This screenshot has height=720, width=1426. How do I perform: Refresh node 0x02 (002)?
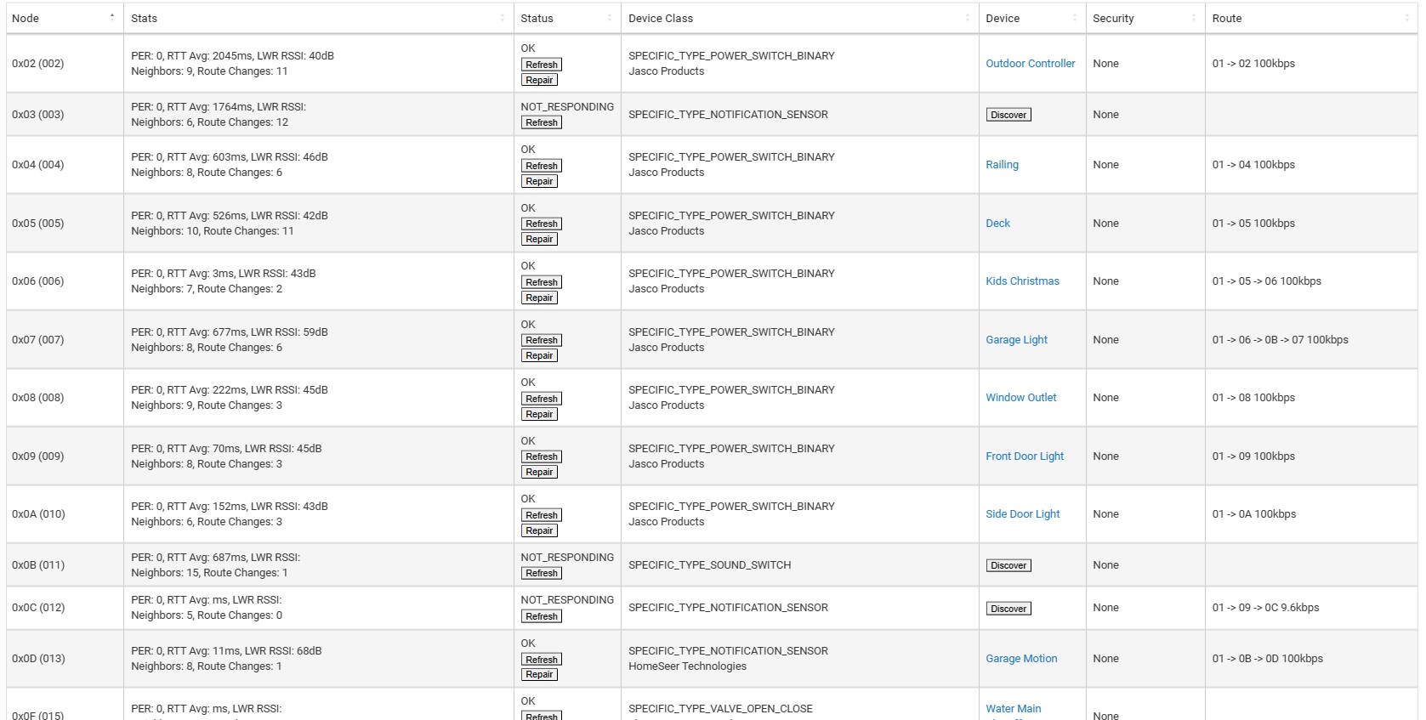(x=541, y=64)
